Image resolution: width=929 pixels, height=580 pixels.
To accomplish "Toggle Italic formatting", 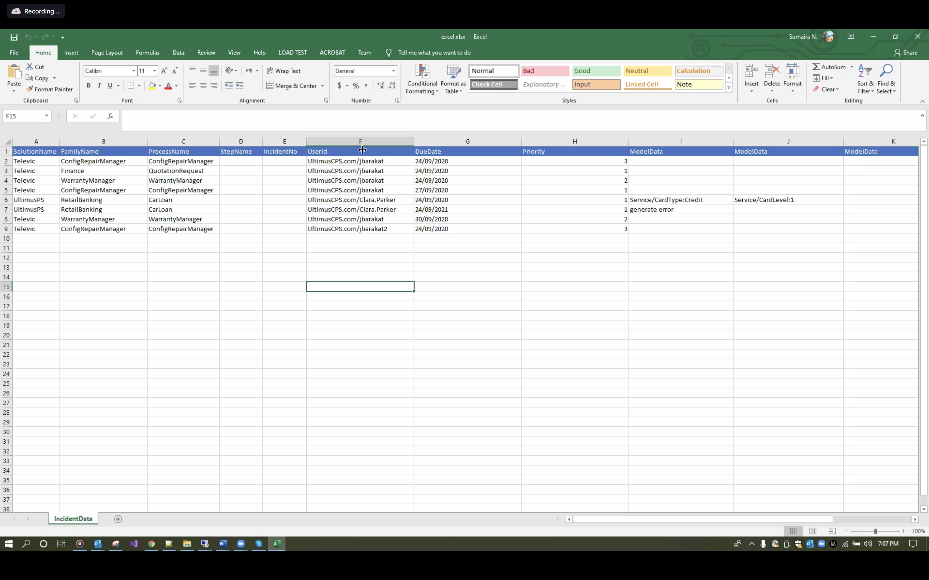I will 100,85.
